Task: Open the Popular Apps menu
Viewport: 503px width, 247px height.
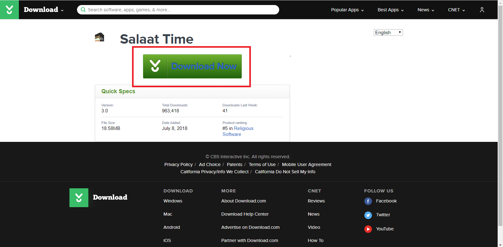Action: (x=347, y=10)
